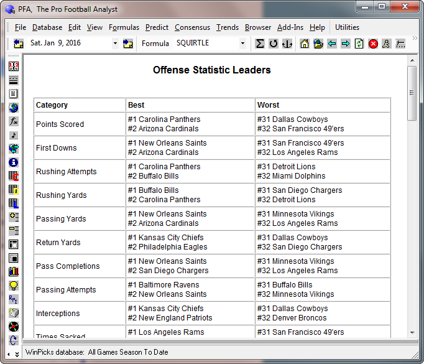Open the Edit menu
The width and height of the screenshot is (424, 364).
click(75, 27)
